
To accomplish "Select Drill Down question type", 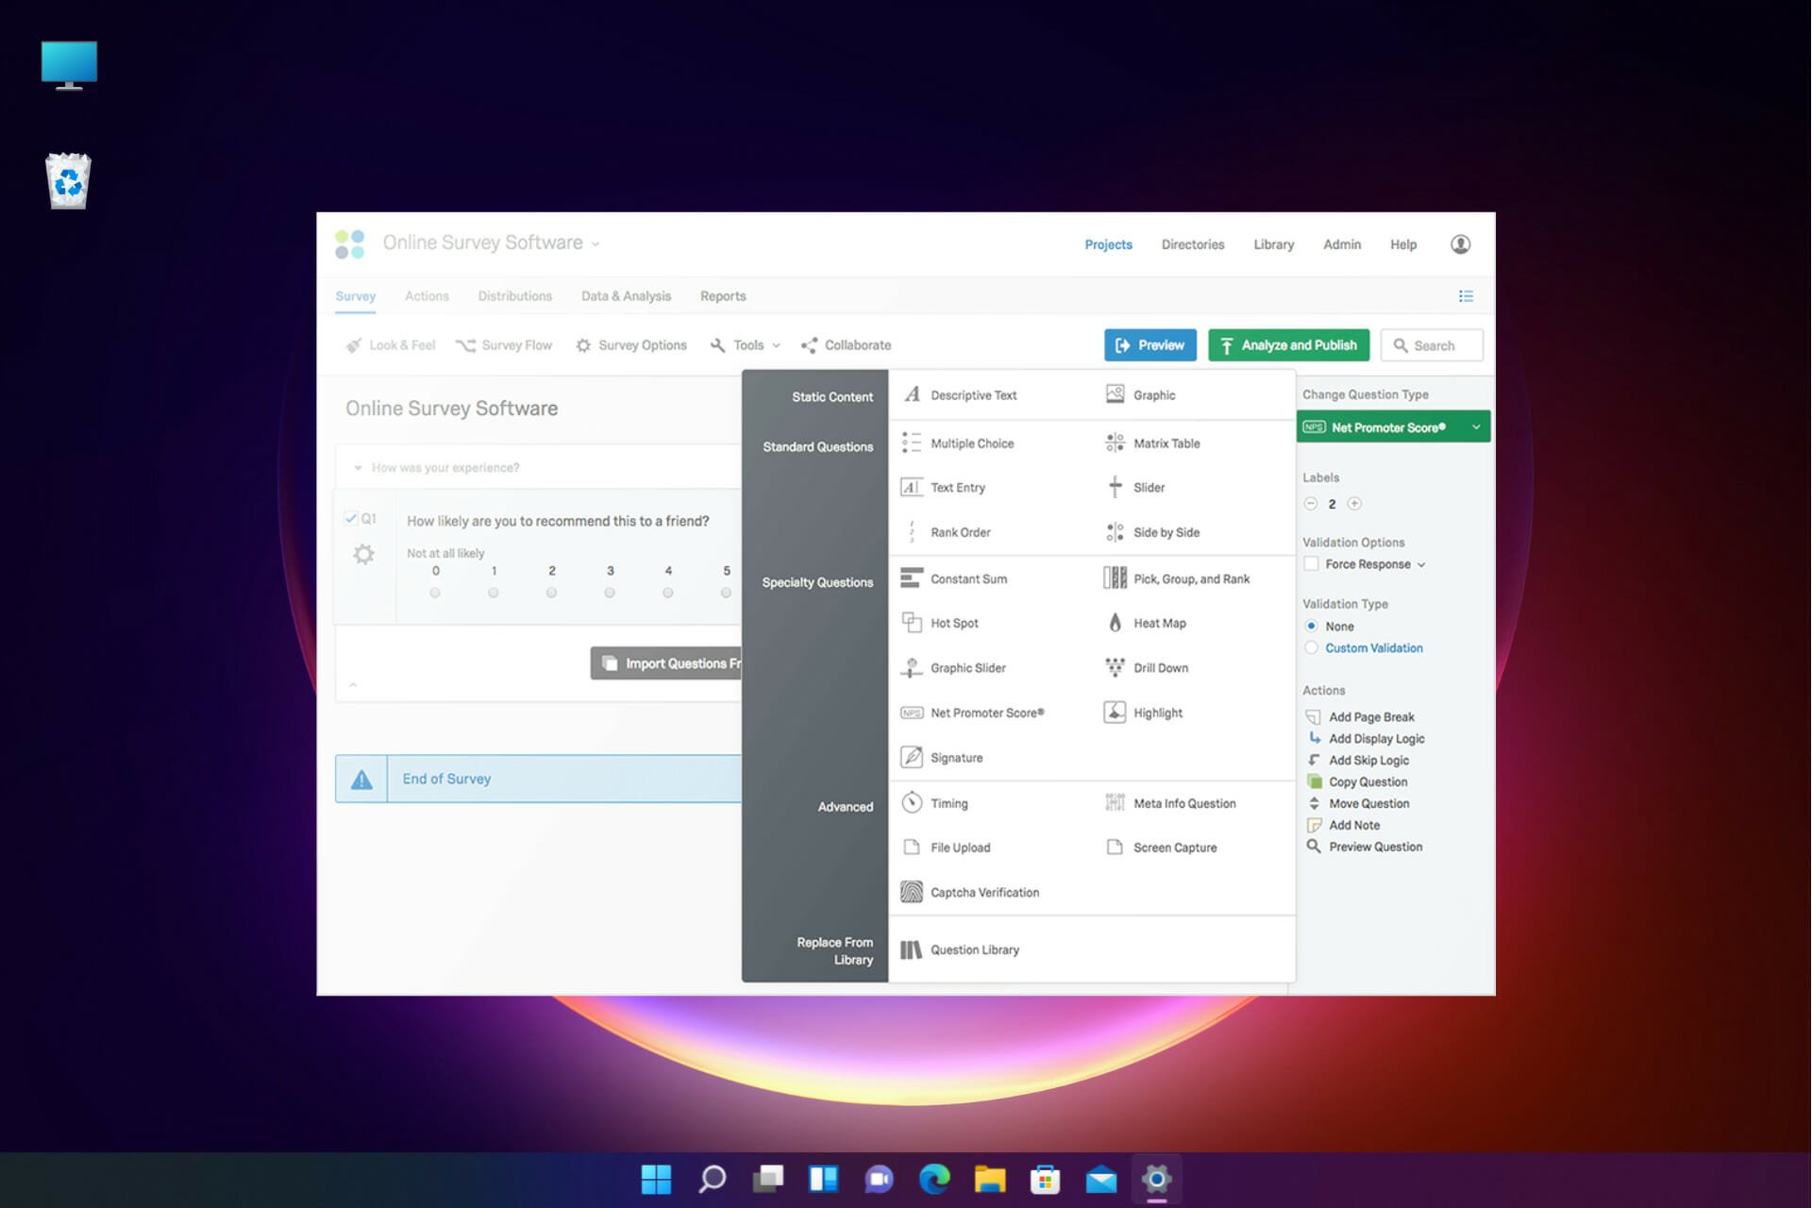I will point(1147,668).
